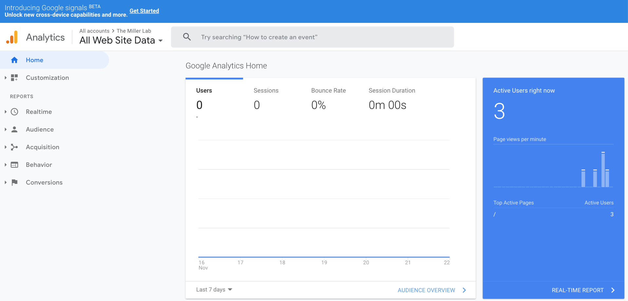The image size is (628, 301).
Task: Expand the Acquisition reports tree
Action: pyautogui.click(x=6, y=147)
